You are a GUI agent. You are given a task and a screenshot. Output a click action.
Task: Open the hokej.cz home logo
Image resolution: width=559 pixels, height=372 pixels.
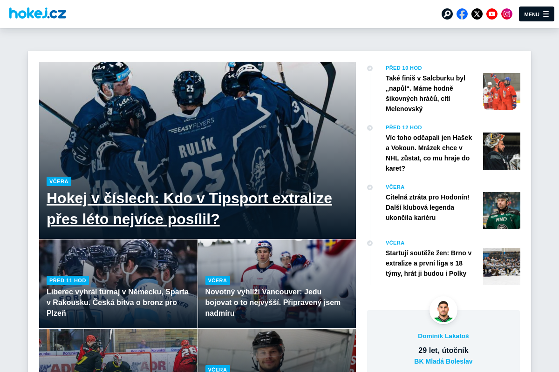point(38,13)
